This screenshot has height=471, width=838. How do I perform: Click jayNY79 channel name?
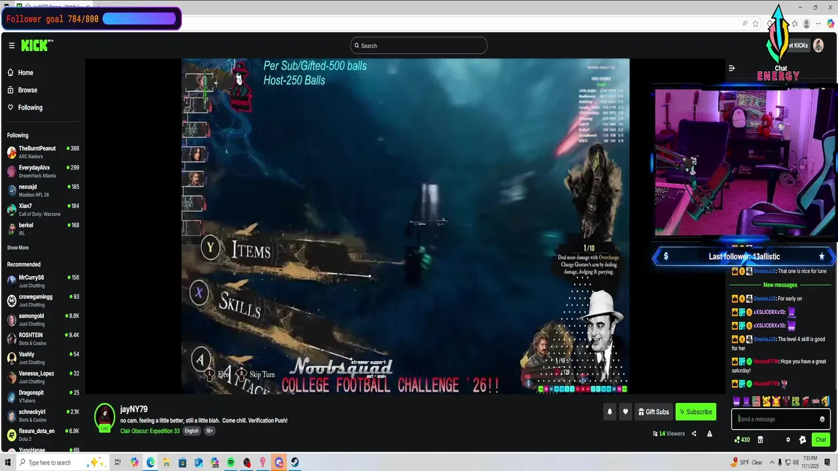tap(134, 410)
